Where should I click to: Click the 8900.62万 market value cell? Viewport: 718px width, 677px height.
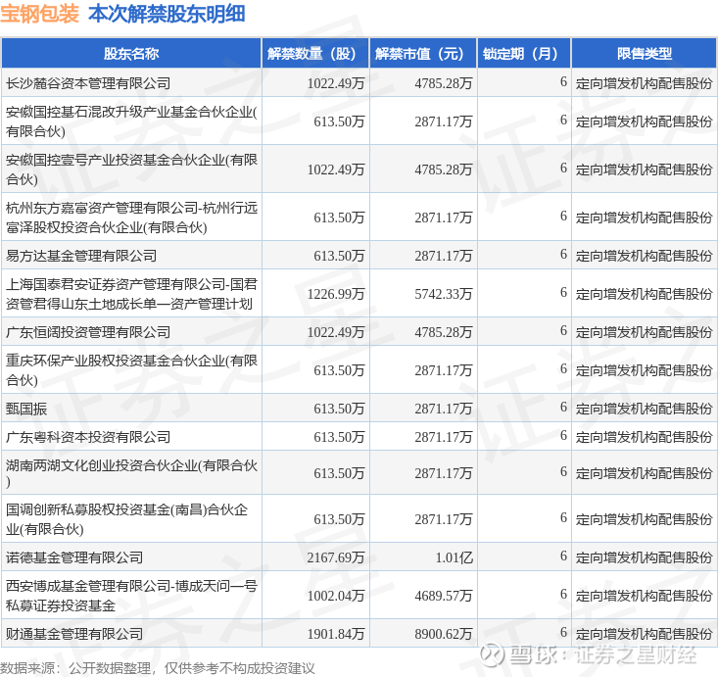pyautogui.click(x=423, y=634)
